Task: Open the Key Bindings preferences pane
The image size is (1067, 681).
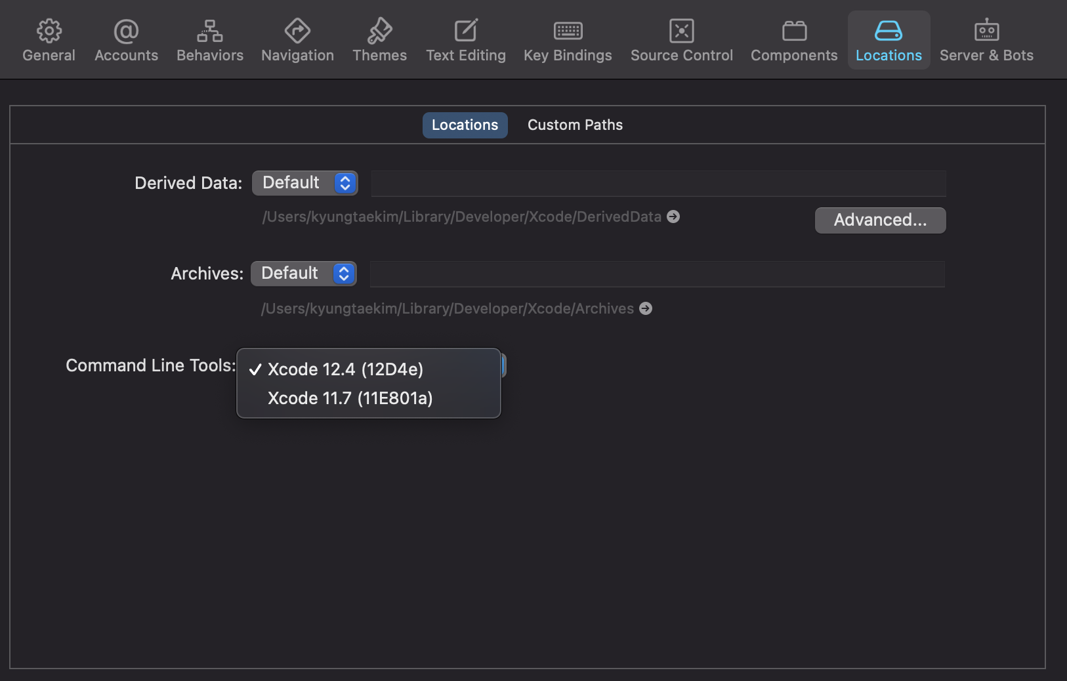Action: [568, 41]
